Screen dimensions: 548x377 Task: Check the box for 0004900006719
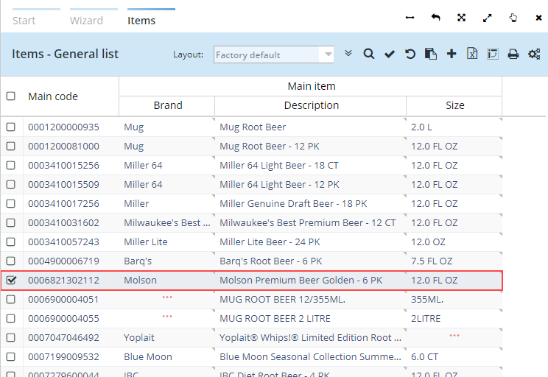[x=11, y=261]
